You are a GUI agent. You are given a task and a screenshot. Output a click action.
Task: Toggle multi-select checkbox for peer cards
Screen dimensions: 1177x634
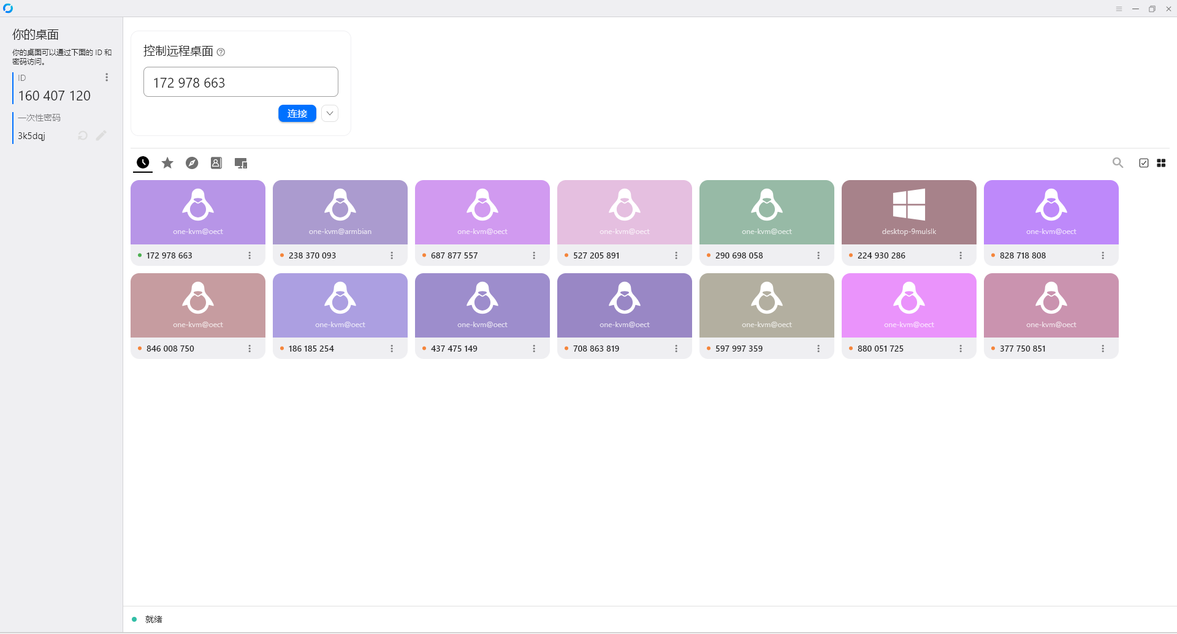coord(1143,163)
